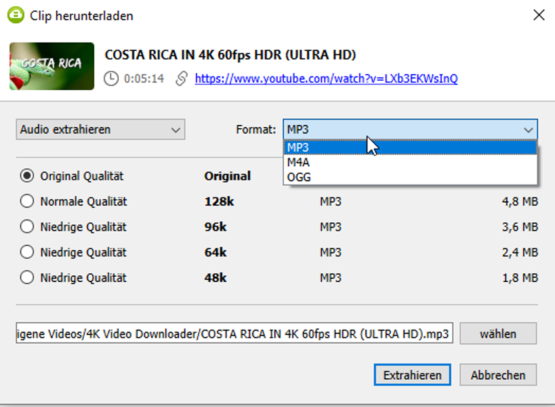Expand the Audio extrahieren dropdown
Viewport: 555px width, 407px height.
coord(100,130)
